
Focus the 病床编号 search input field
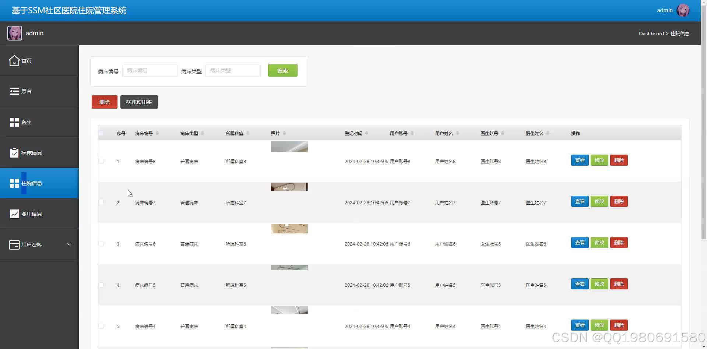pyautogui.click(x=150, y=70)
